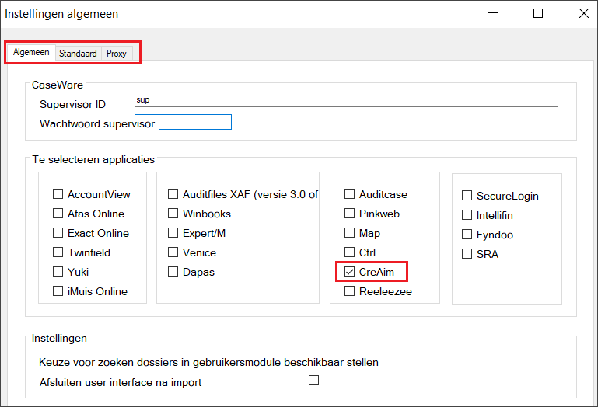Click the 'Keuze voor zoeken dossiers' text
Screen dimensions: 598x407
click(x=208, y=363)
